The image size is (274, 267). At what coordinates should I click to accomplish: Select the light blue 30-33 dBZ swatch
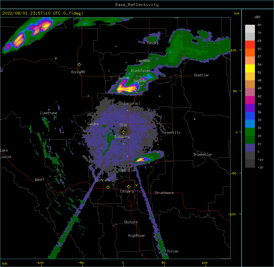(250, 124)
